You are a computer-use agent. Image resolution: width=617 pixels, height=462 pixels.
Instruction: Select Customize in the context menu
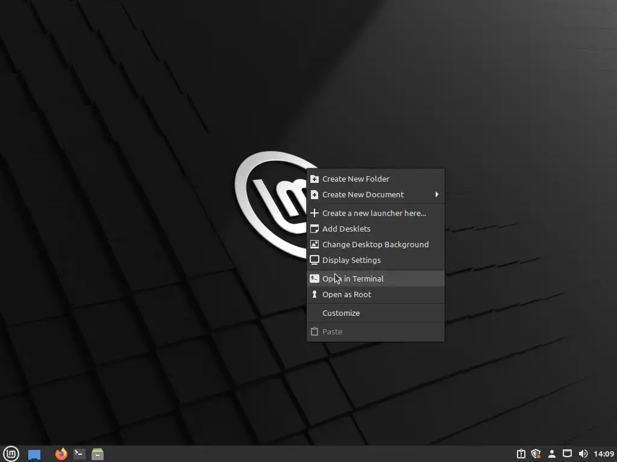(375, 313)
